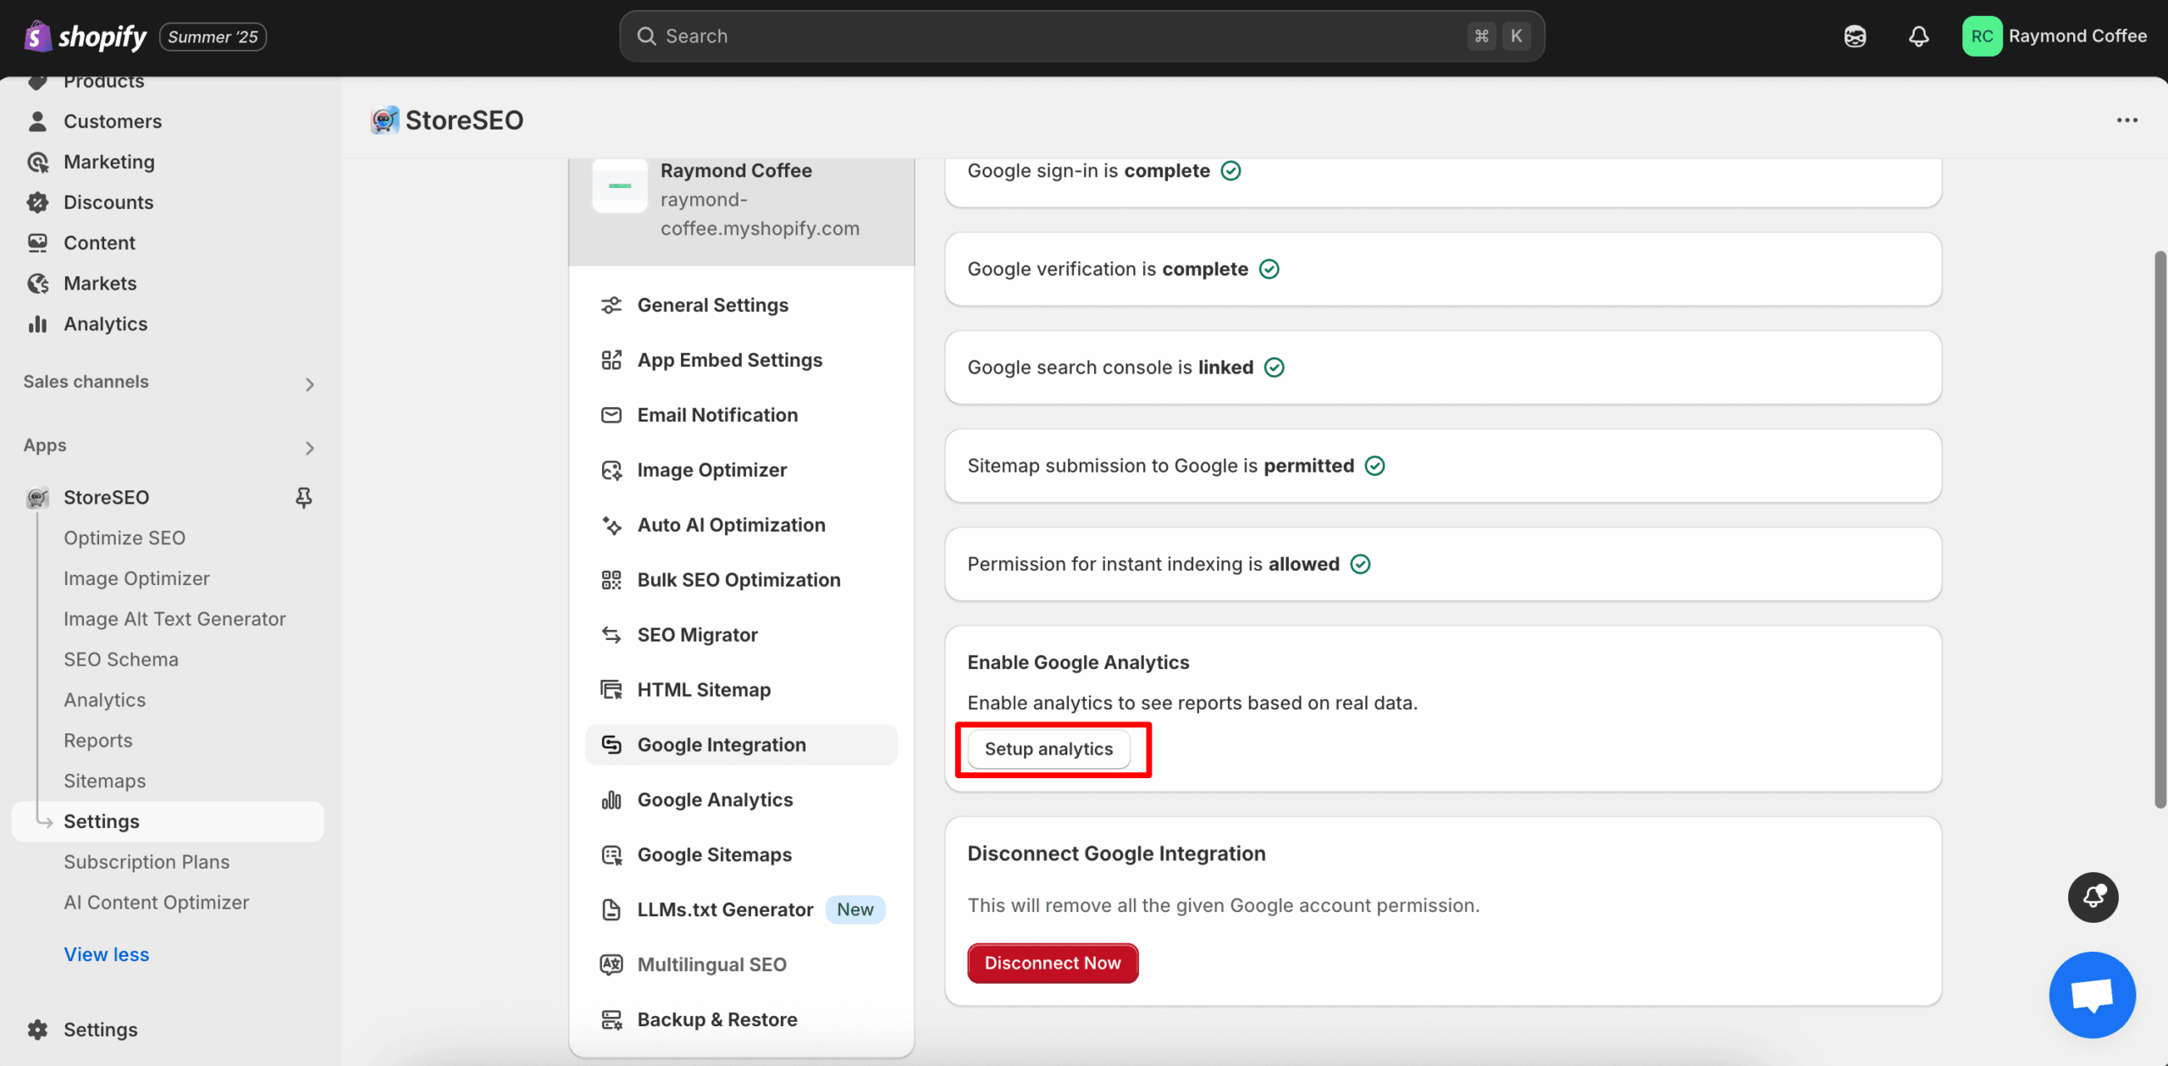Image resolution: width=2168 pixels, height=1066 pixels.
Task: Open the Sidekick assistant icon
Action: tap(1855, 36)
